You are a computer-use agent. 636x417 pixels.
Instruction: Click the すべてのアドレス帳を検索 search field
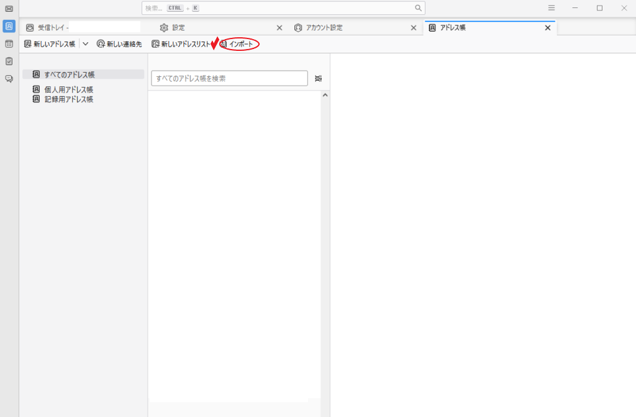tap(229, 78)
